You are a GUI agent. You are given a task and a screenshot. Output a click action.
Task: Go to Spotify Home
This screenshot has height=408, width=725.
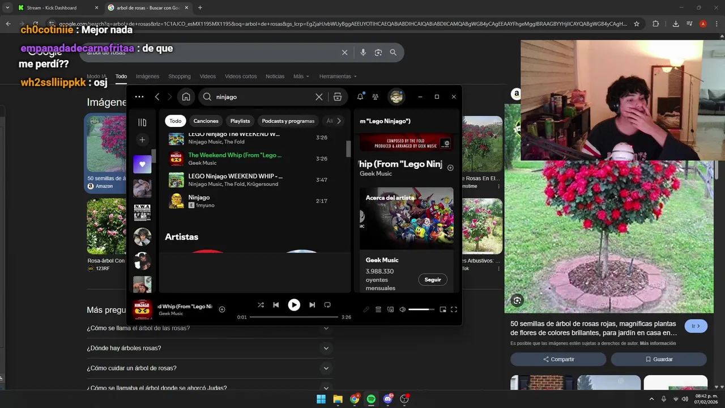point(186,97)
